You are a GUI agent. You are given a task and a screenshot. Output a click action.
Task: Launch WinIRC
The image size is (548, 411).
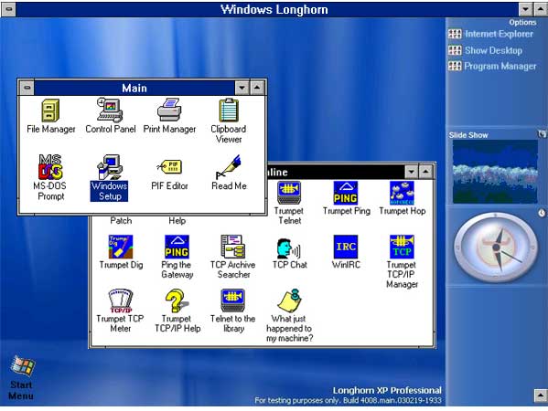click(x=346, y=252)
